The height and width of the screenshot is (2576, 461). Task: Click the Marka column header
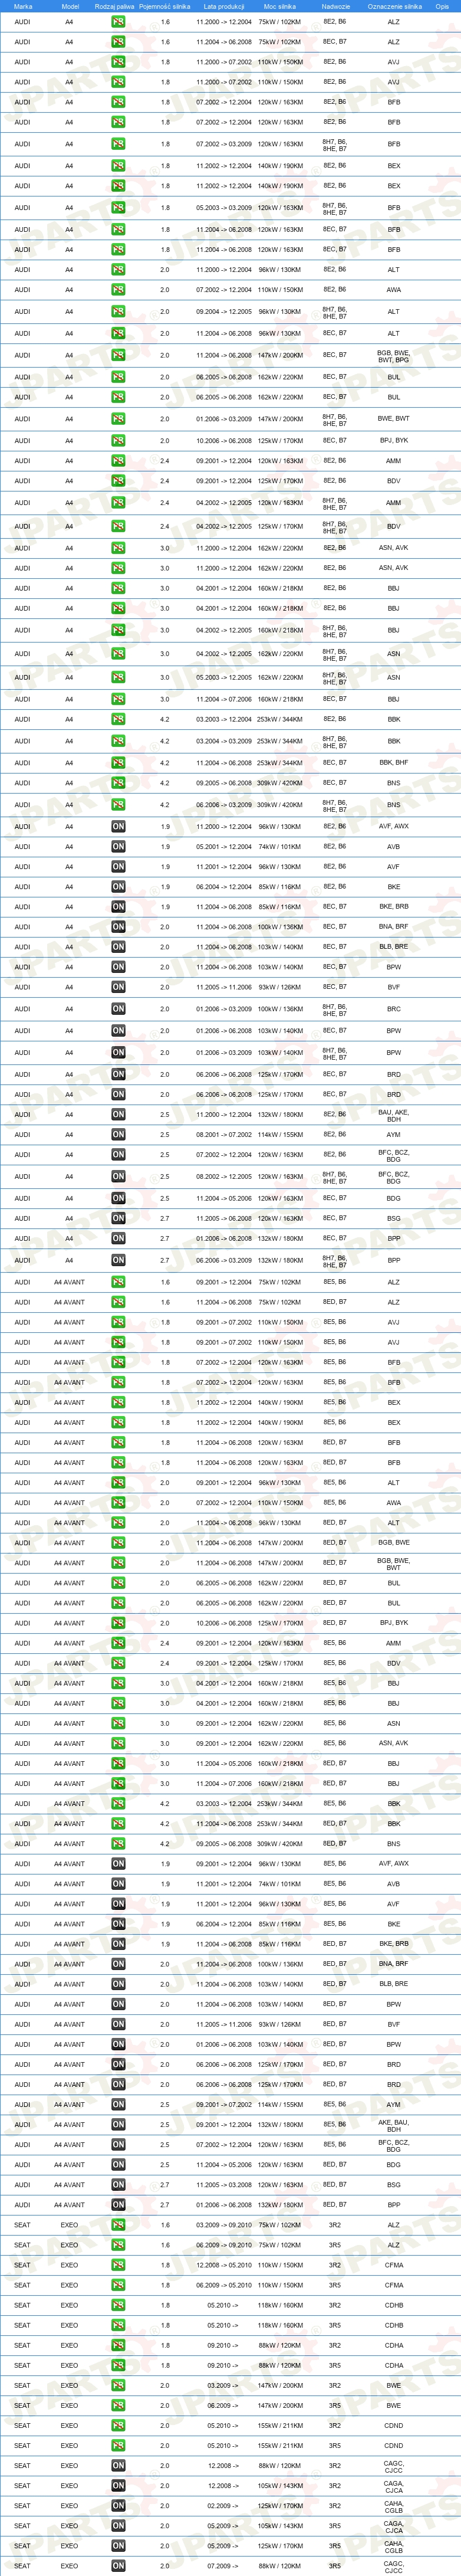pos(23,6)
